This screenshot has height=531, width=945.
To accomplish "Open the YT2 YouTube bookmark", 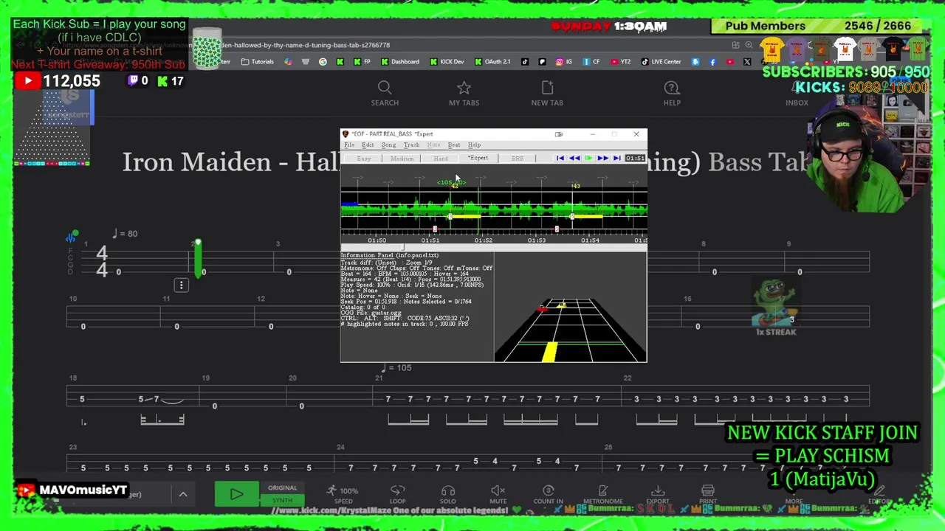I will point(621,62).
